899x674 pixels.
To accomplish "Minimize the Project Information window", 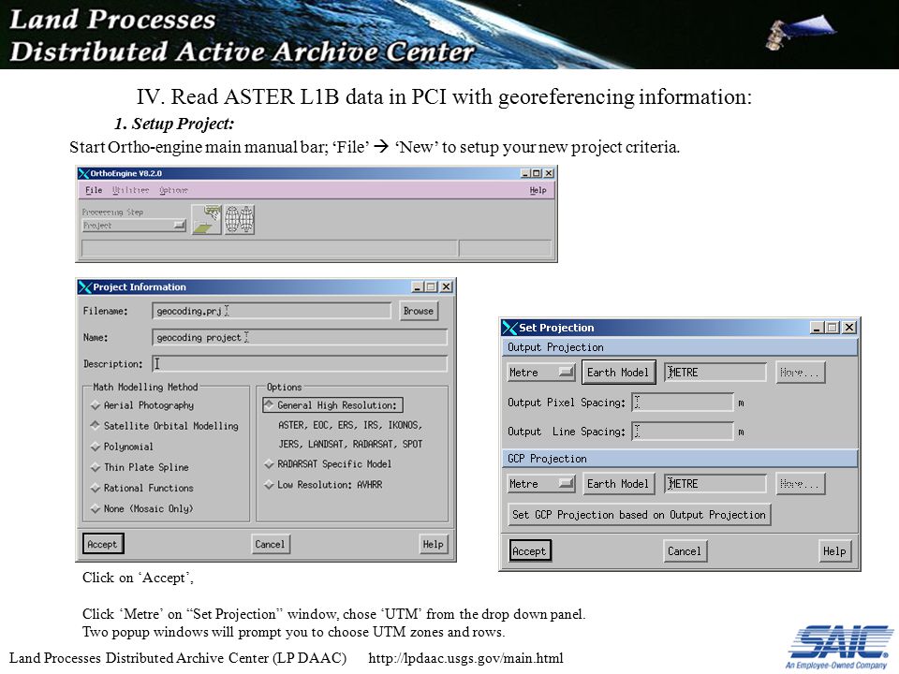I will [418, 286].
